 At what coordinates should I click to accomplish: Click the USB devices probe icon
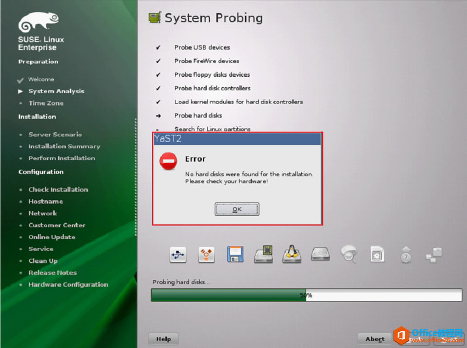(x=178, y=255)
